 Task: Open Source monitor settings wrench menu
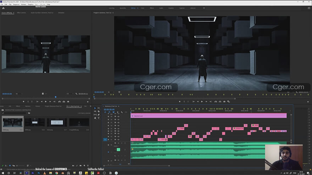[x=76, y=94]
